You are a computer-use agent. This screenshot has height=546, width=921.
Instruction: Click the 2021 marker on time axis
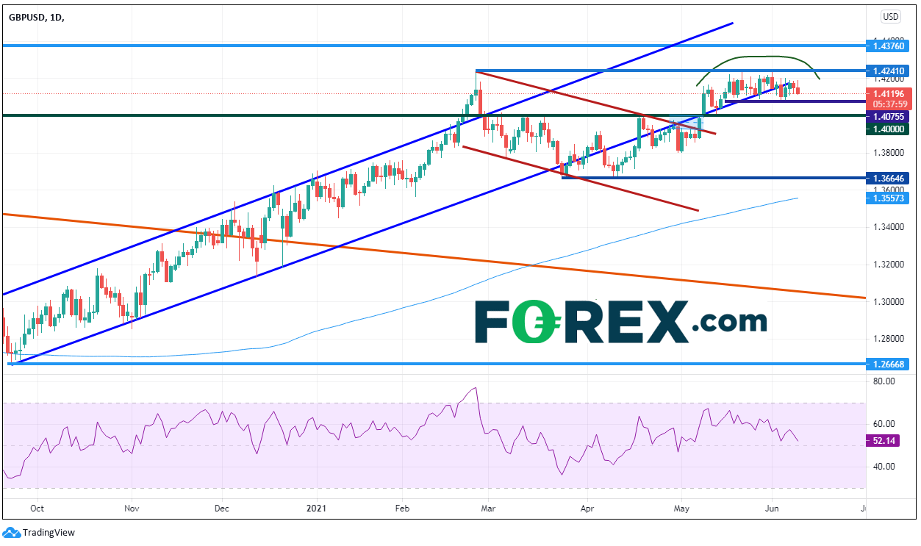pos(318,508)
